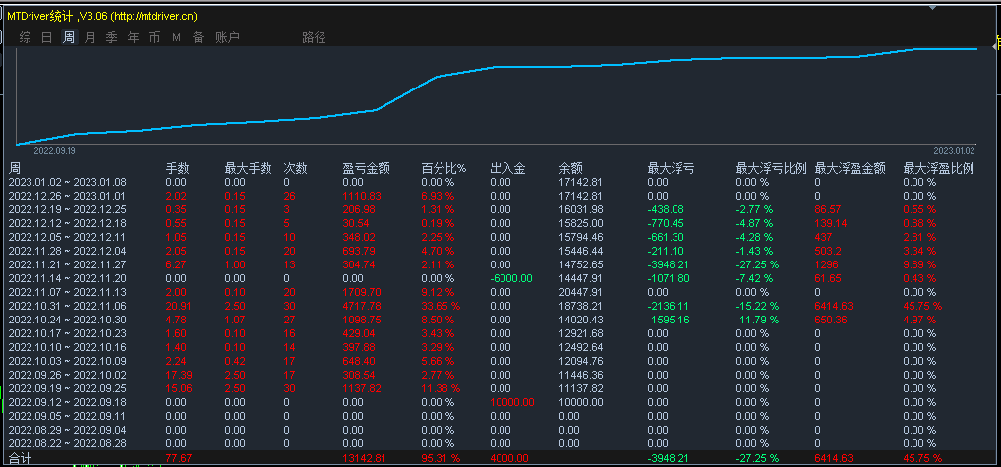This screenshot has height=467, width=1001.
Task: Click the total deposit value 4000.00
Action: point(508,458)
